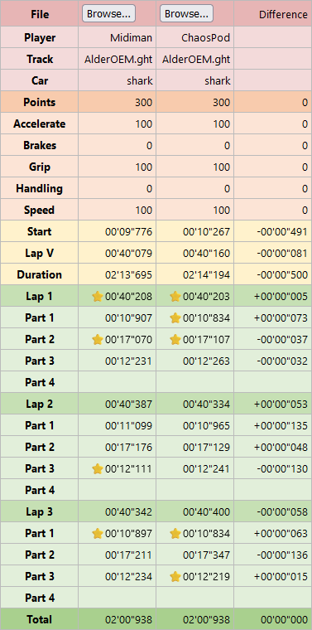This screenshot has width=312, height=630.
Task: Click the star on ChaosPod's Lap 1 Part 2
Action: tap(175, 340)
